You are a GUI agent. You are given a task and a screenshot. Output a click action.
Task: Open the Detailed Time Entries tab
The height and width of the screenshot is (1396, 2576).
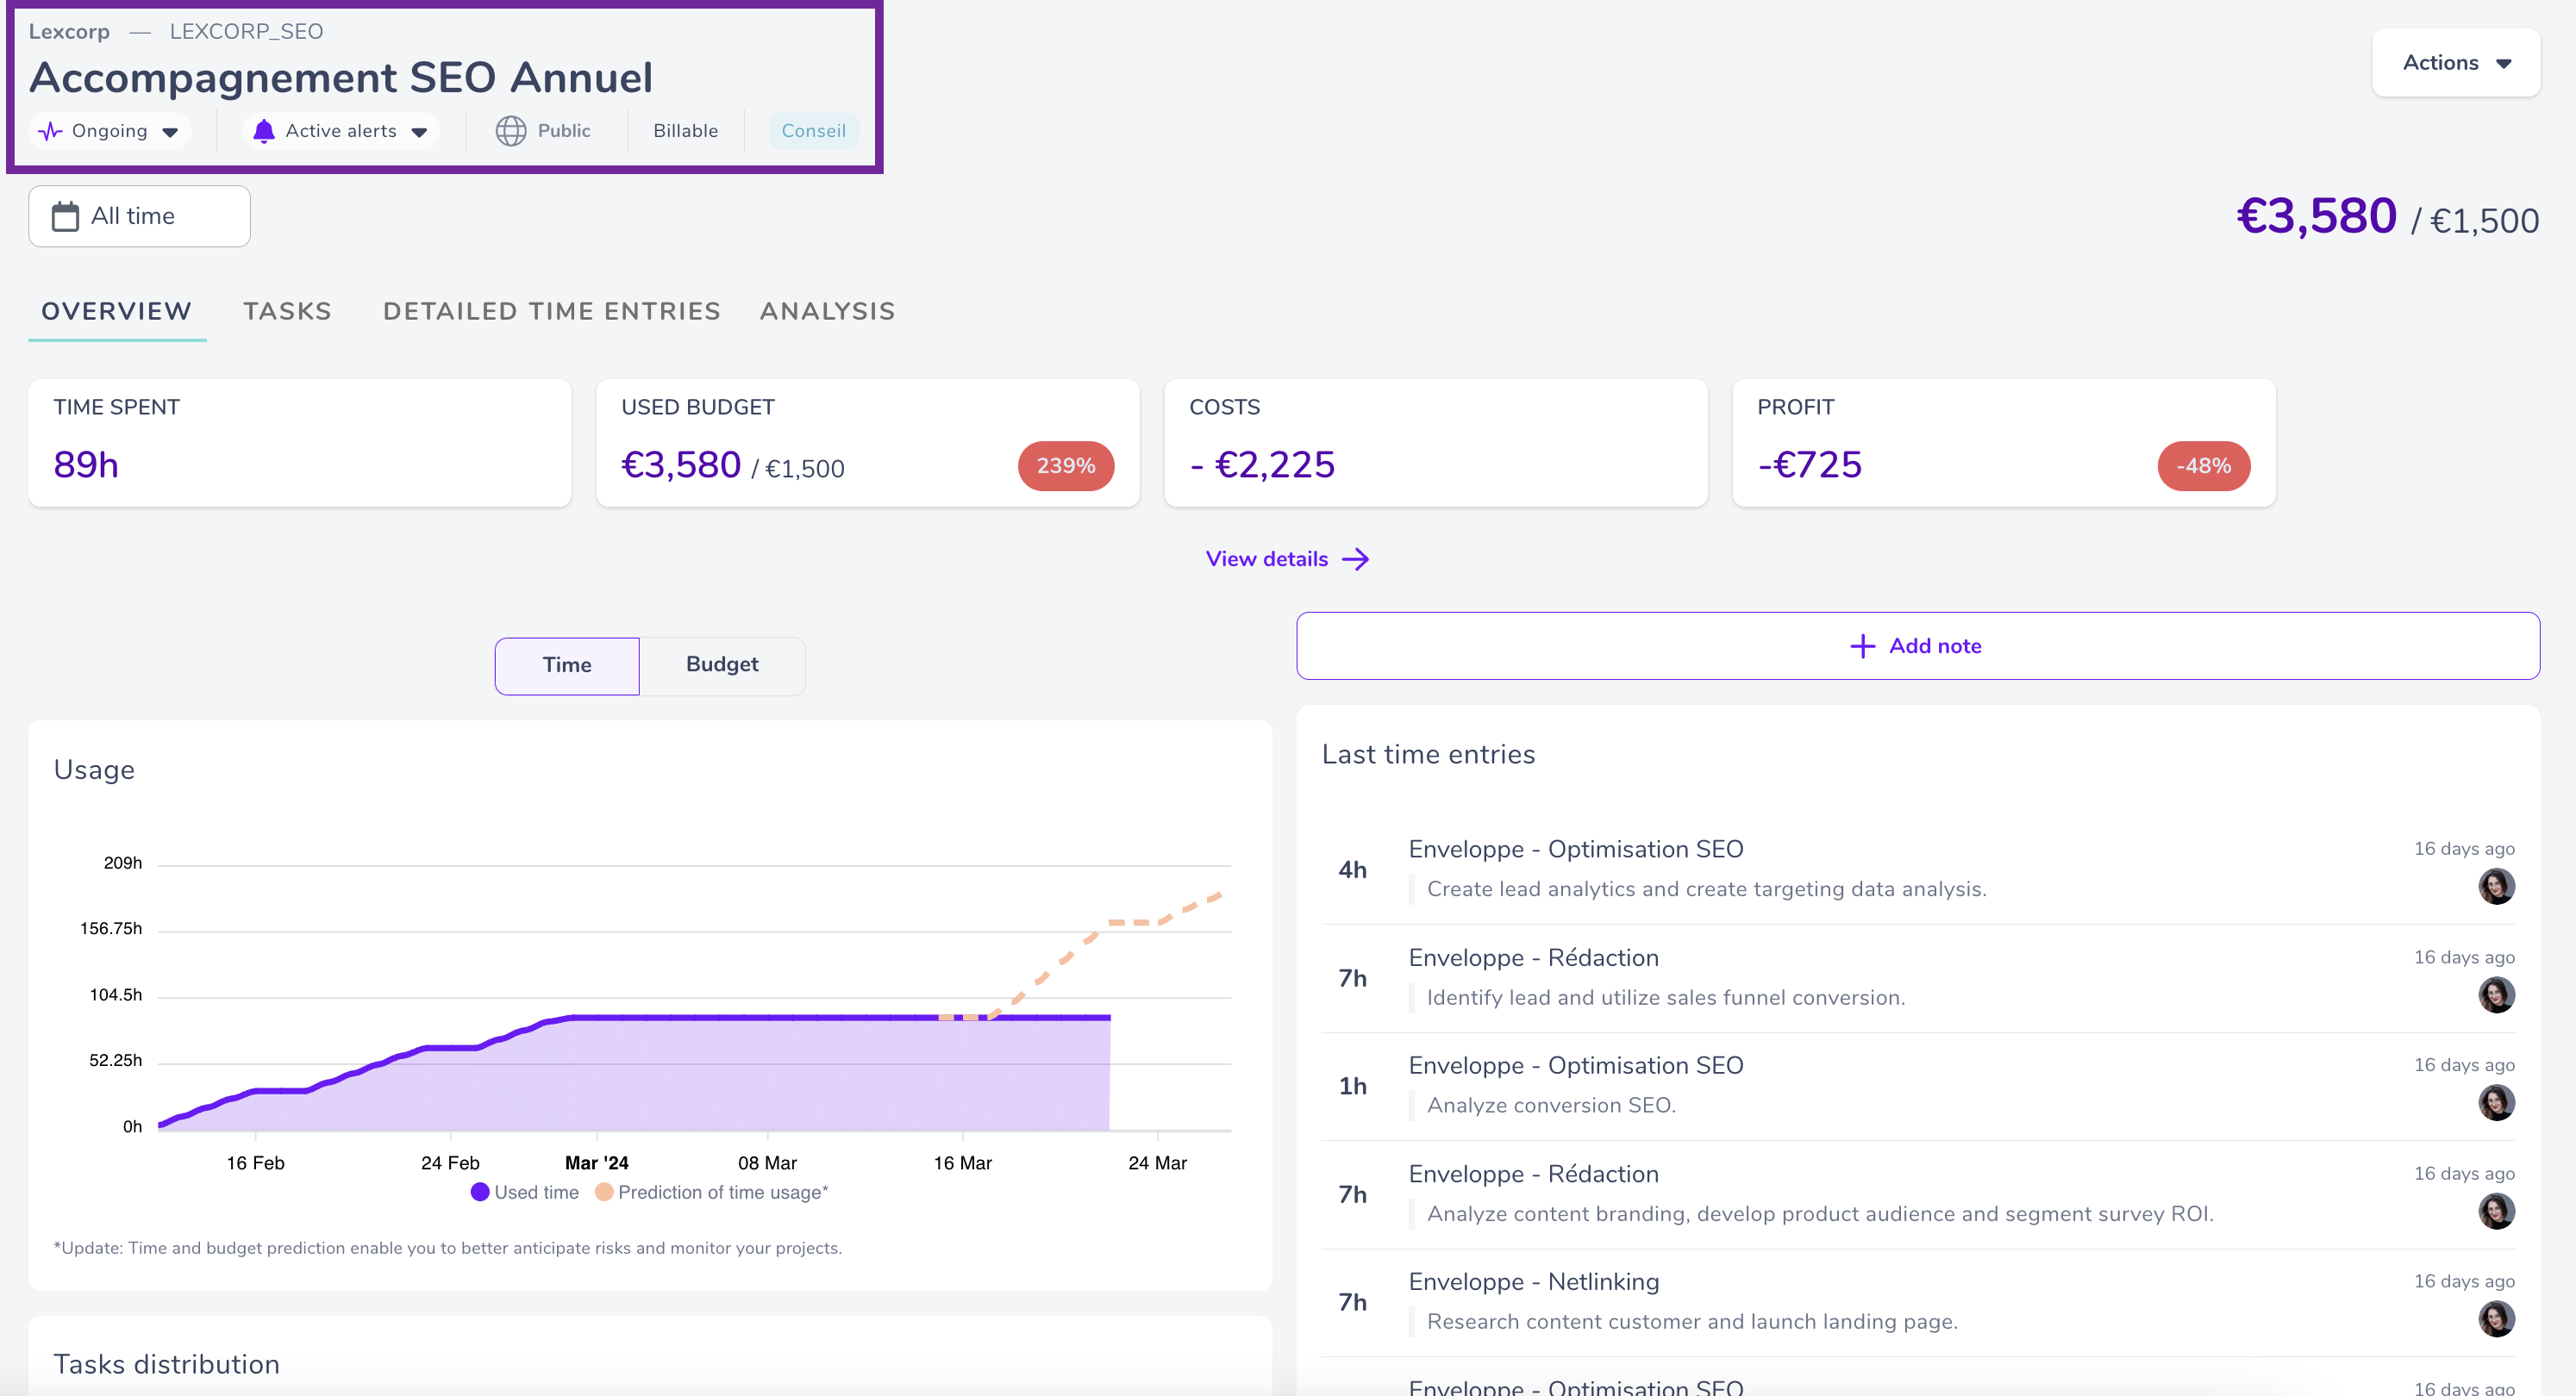tap(552, 312)
